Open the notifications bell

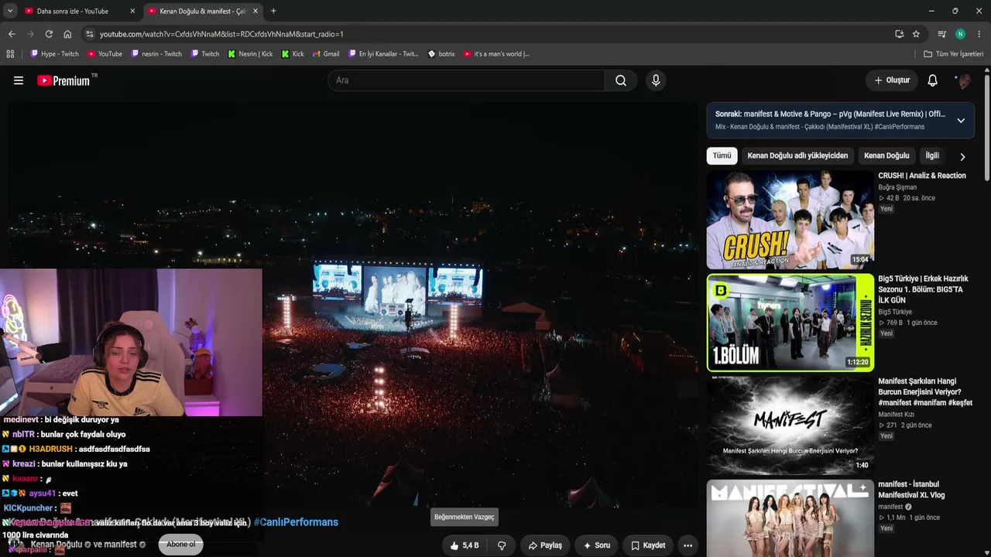(x=933, y=80)
